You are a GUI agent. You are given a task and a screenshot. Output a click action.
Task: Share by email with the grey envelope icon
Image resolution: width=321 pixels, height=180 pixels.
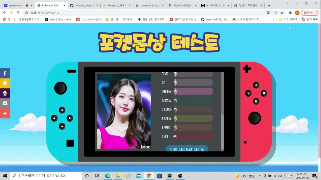[x=5, y=103]
